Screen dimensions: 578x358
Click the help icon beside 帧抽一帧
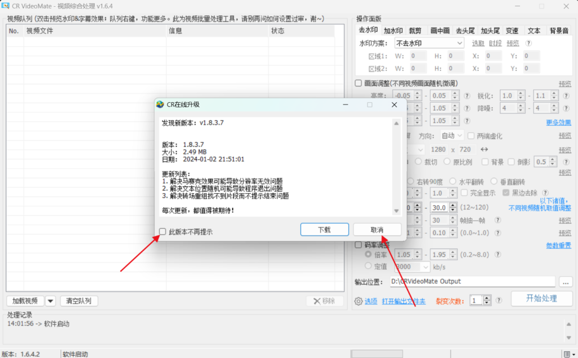[498, 220]
